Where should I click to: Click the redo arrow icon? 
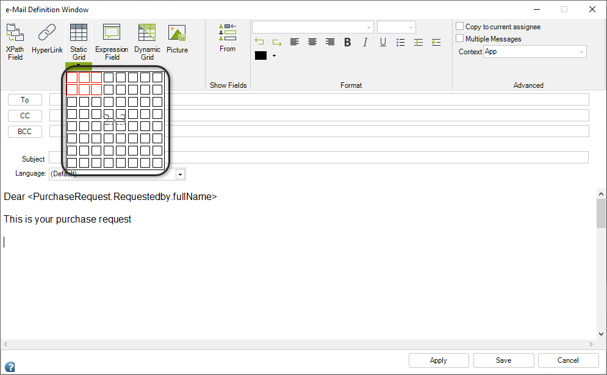pyautogui.click(x=277, y=42)
